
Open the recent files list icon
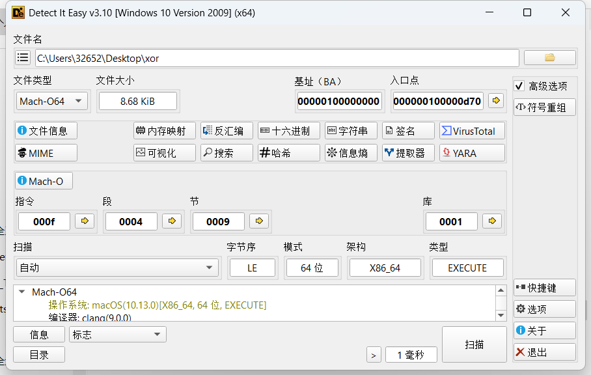coord(23,58)
